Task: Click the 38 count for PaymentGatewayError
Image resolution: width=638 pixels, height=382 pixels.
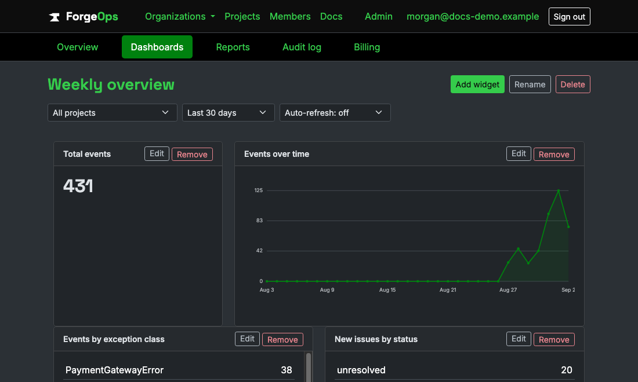Action: click(x=287, y=370)
